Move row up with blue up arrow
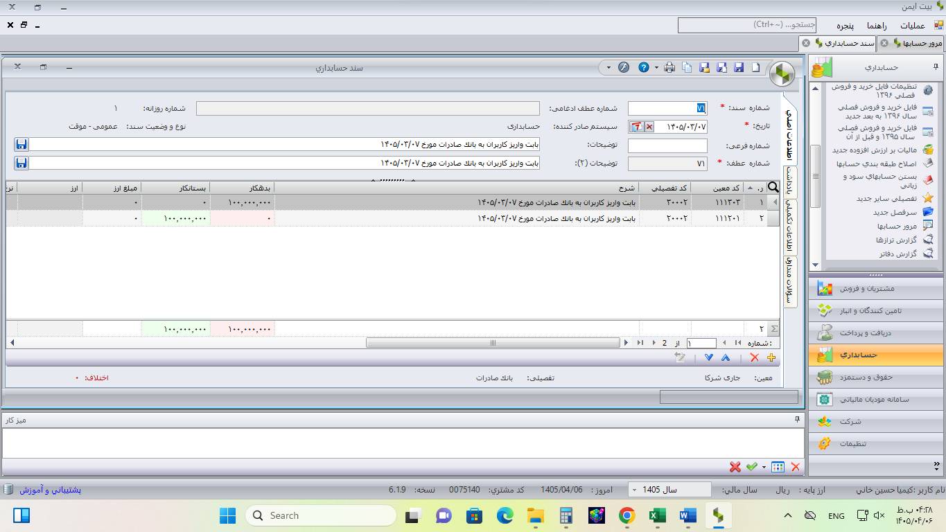Image resolution: width=946 pixels, height=532 pixels. coord(726,357)
